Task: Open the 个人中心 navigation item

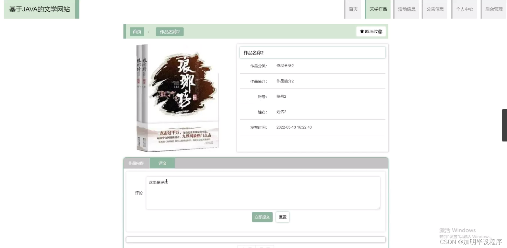Action: (465, 9)
